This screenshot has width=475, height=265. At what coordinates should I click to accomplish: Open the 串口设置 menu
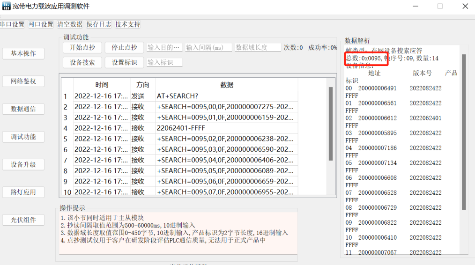click(12, 24)
